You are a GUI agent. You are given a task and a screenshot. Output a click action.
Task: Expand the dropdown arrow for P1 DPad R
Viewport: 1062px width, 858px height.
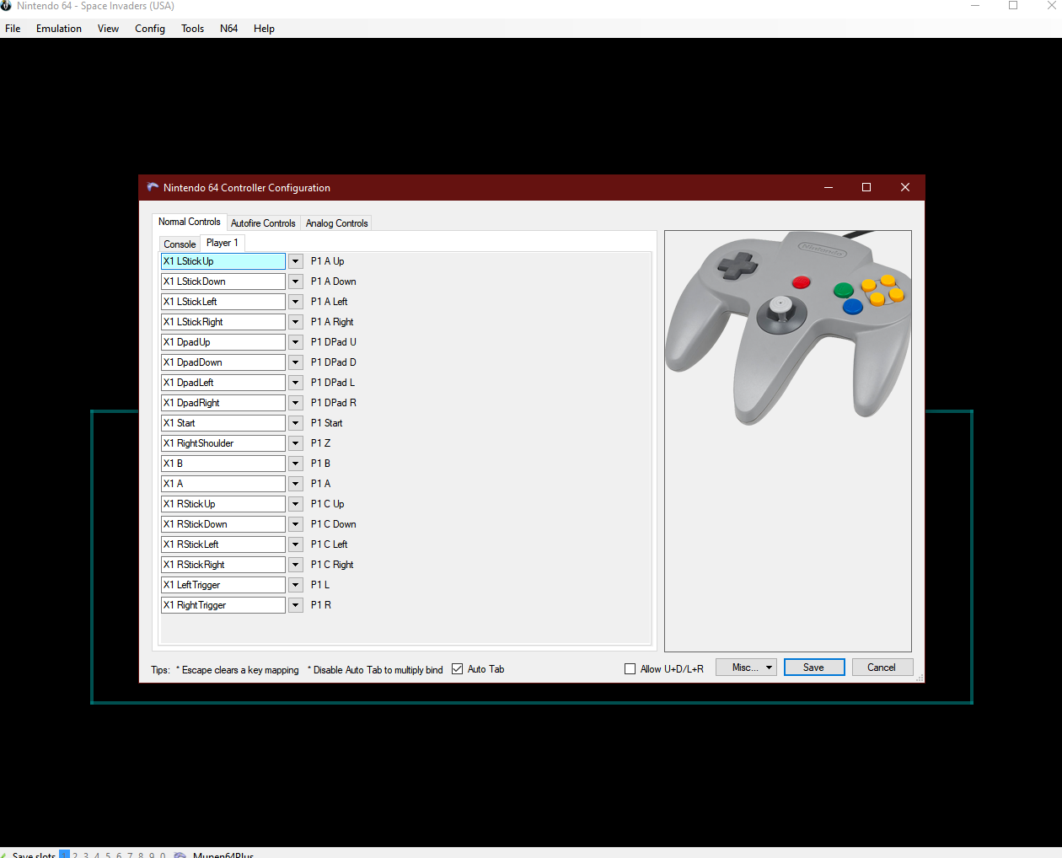point(296,403)
